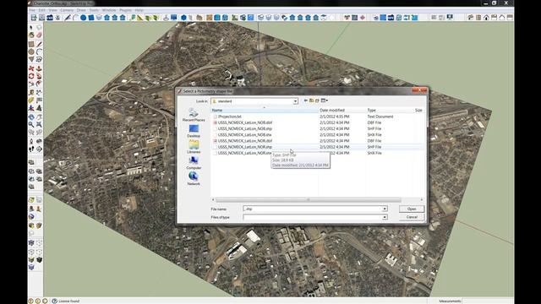
Task: Choose the Rotate tool
Action: pos(31,76)
